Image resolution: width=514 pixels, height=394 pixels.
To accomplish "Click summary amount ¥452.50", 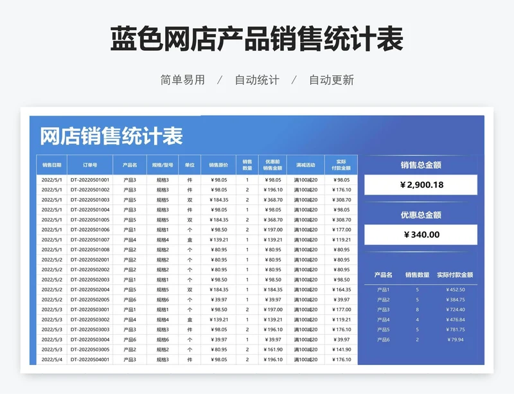I will [x=456, y=290].
